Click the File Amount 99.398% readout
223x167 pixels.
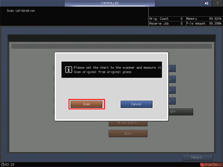point(204,24)
